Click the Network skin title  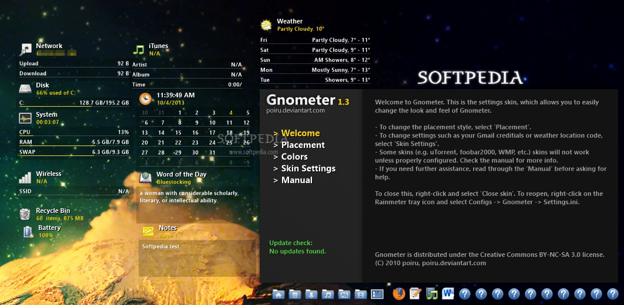click(x=49, y=46)
